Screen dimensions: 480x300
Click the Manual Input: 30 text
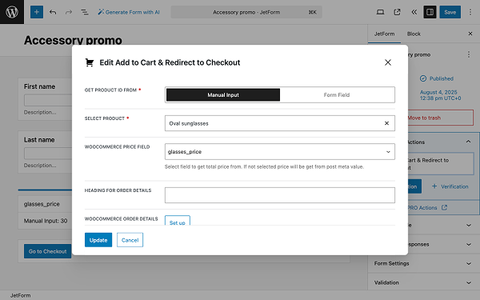point(46,221)
